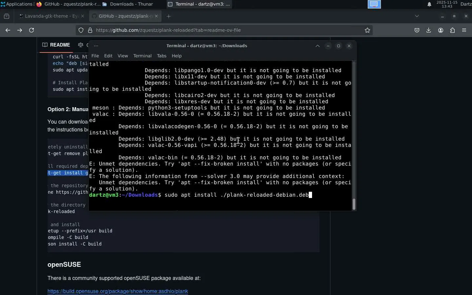This screenshot has height=295, width=472.
Task: Click the terminal's vertical scrollbar handle
Action: pos(354,204)
